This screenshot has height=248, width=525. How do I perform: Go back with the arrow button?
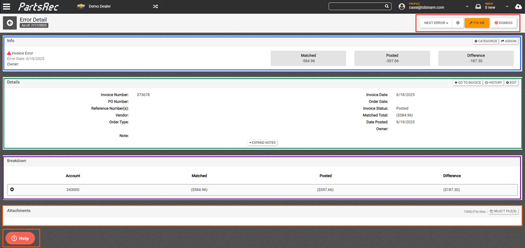[10, 23]
